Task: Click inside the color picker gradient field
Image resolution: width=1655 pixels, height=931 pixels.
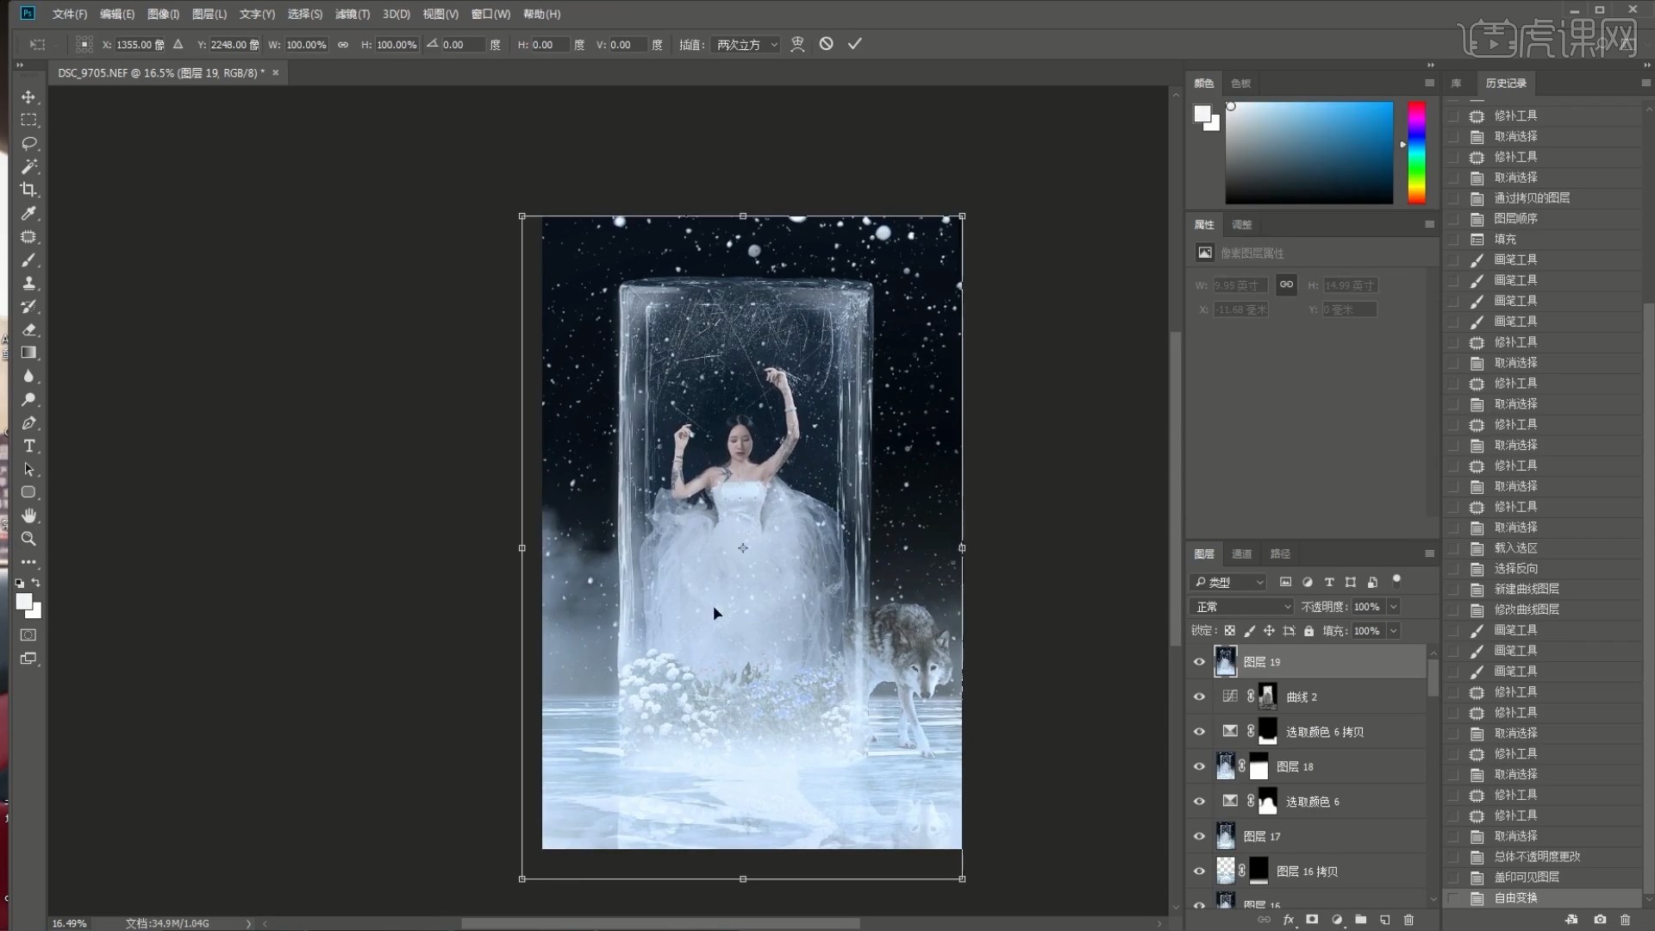Action: pyautogui.click(x=1308, y=153)
